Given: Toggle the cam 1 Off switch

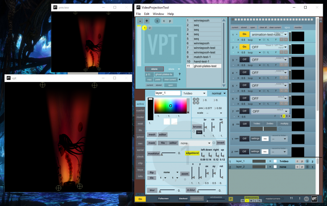Looking at the screenshot, I should pos(244,138).
